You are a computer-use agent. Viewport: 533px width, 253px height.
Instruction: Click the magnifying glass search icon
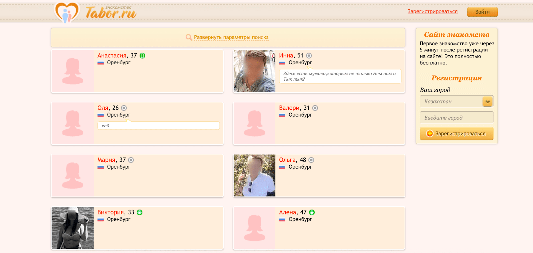click(x=189, y=37)
